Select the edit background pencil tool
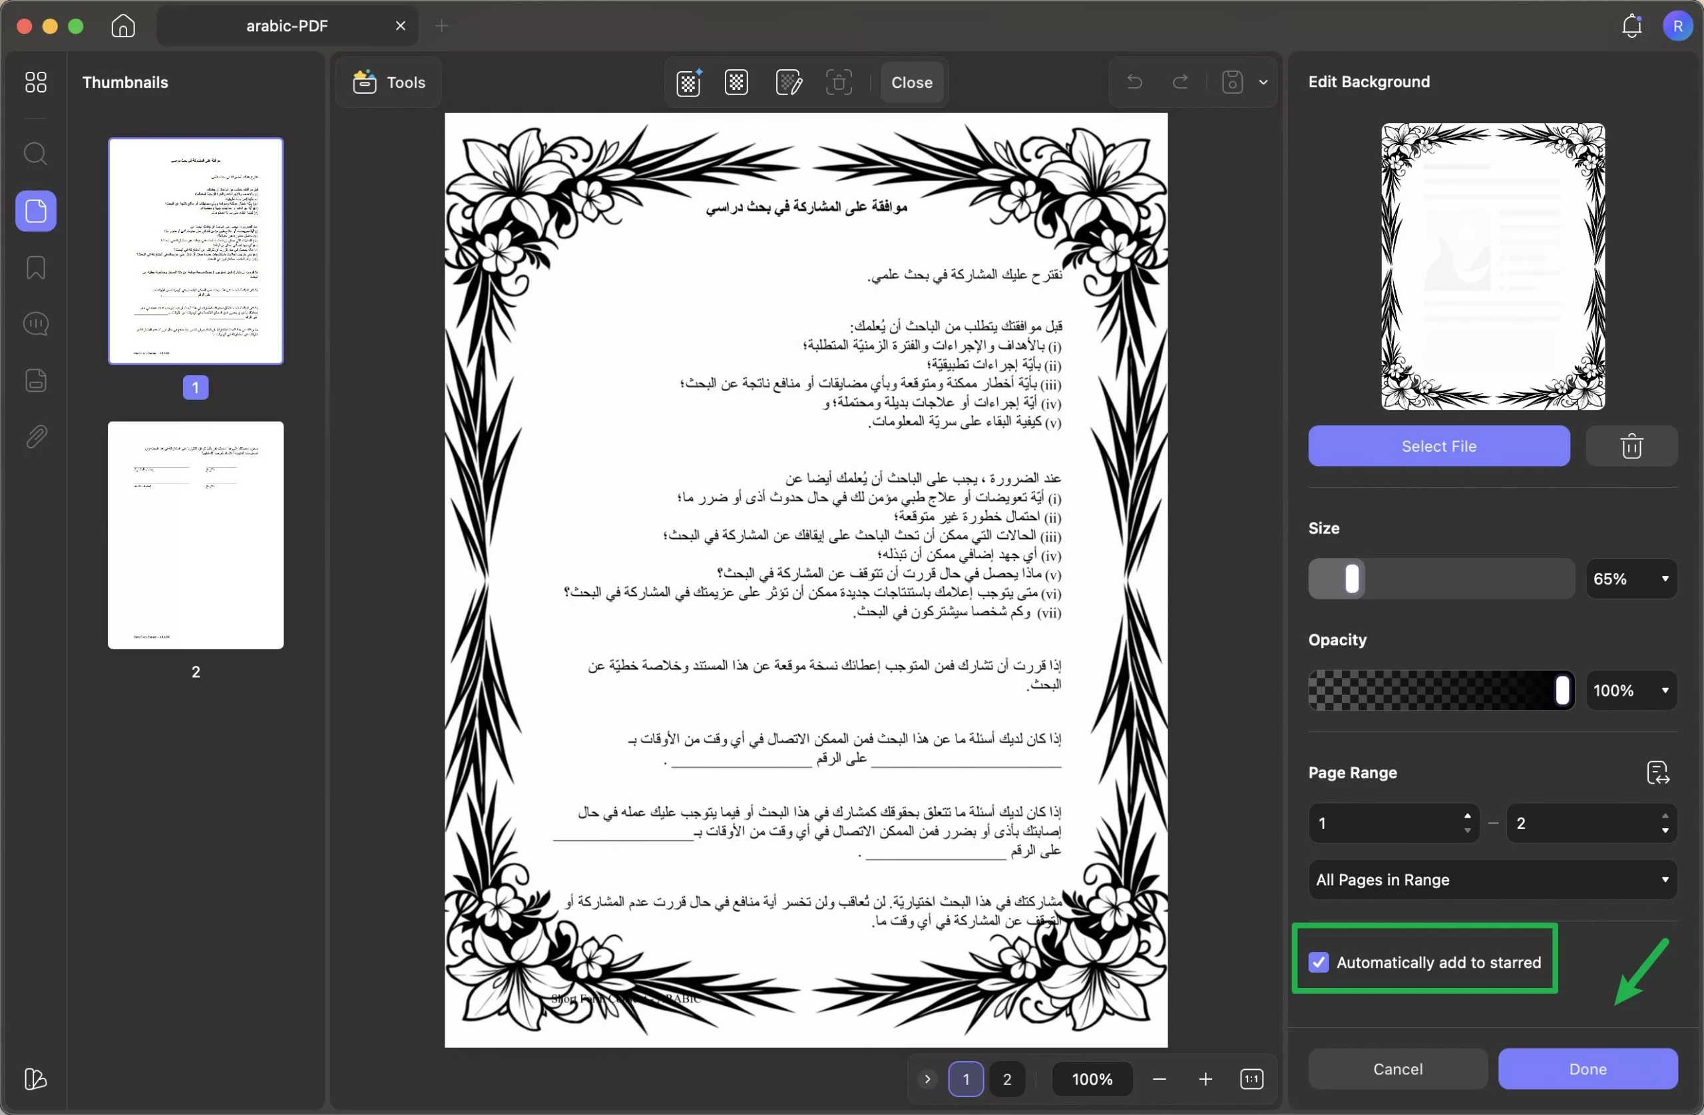This screenshot has width=1704, height=1115. (788, 82)
